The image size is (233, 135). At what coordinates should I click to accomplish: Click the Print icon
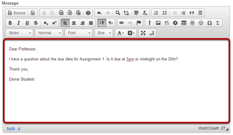88,13
